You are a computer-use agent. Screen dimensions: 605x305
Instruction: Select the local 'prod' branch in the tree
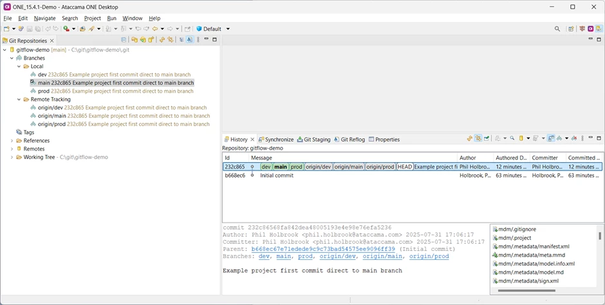point(112,91)
